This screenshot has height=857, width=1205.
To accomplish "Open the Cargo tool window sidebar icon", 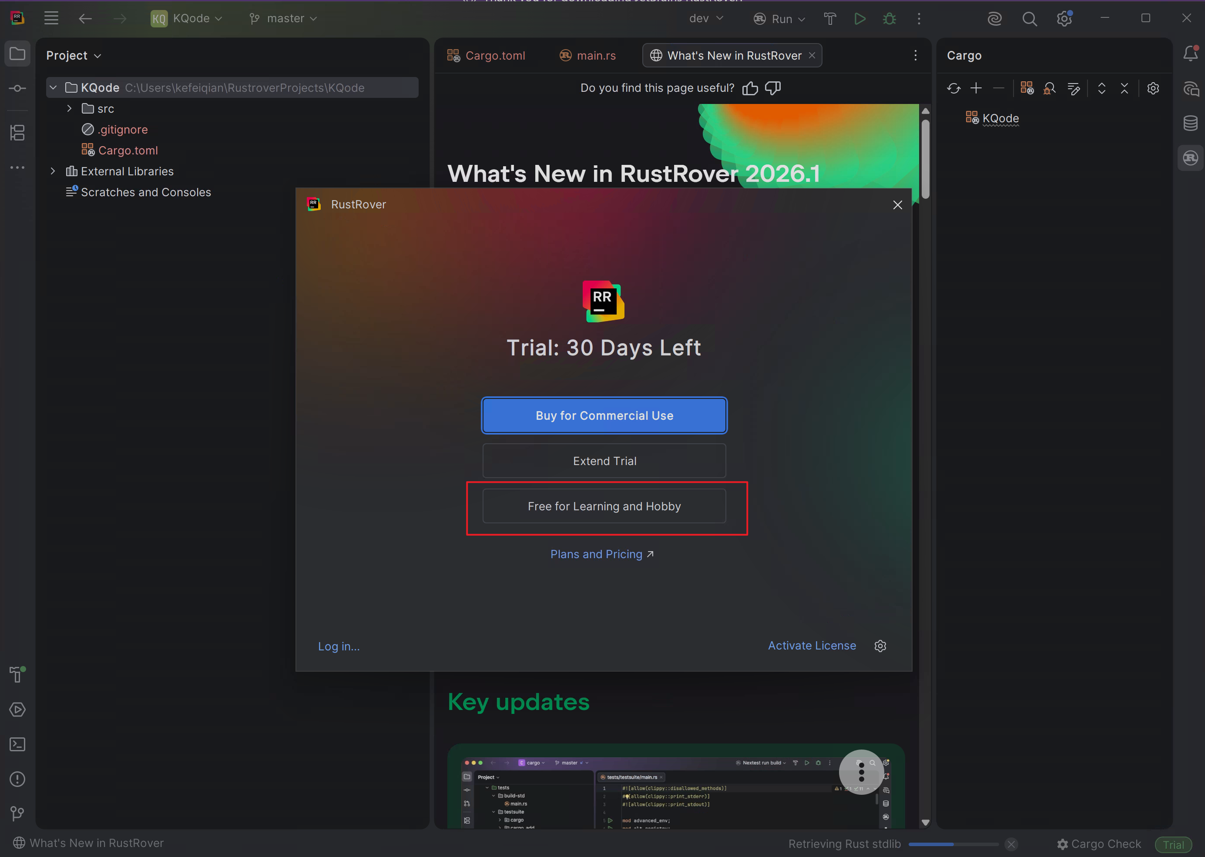I will (1191, 158).
